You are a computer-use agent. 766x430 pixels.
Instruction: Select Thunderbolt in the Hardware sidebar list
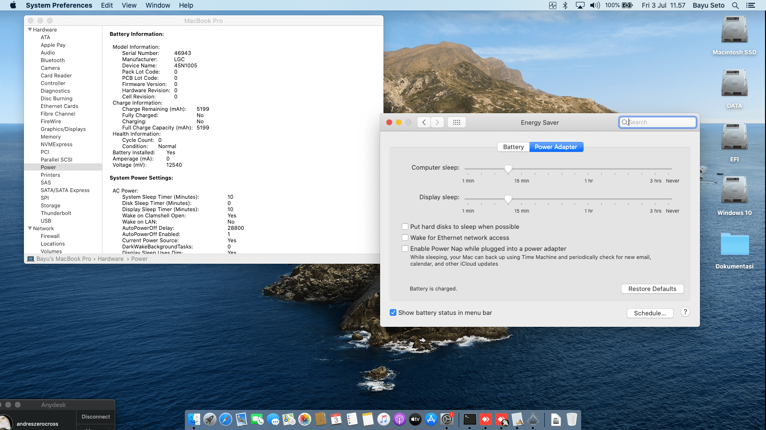(56, 213)
